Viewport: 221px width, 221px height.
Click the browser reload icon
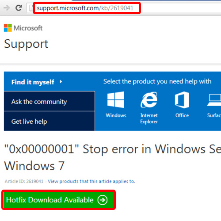(19, 8)
